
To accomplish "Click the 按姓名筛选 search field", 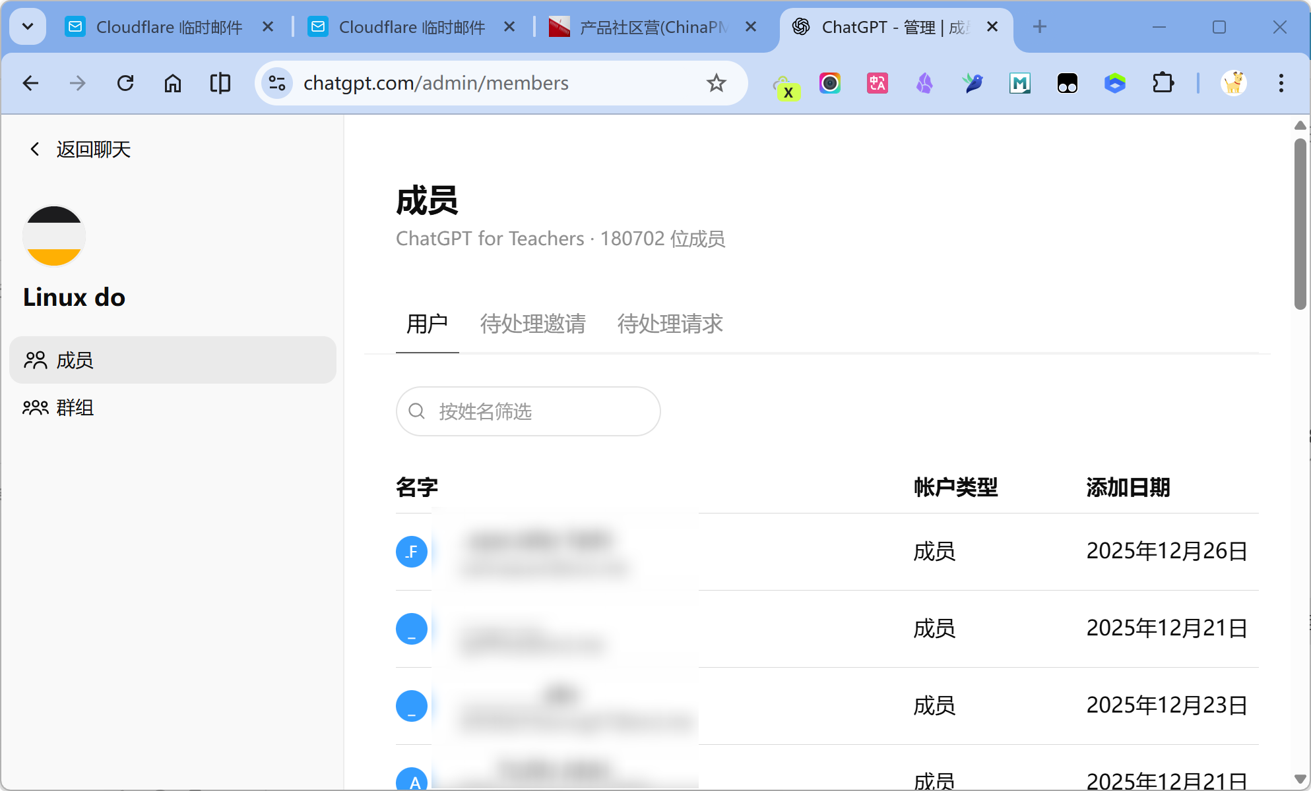I will point(528,411).
